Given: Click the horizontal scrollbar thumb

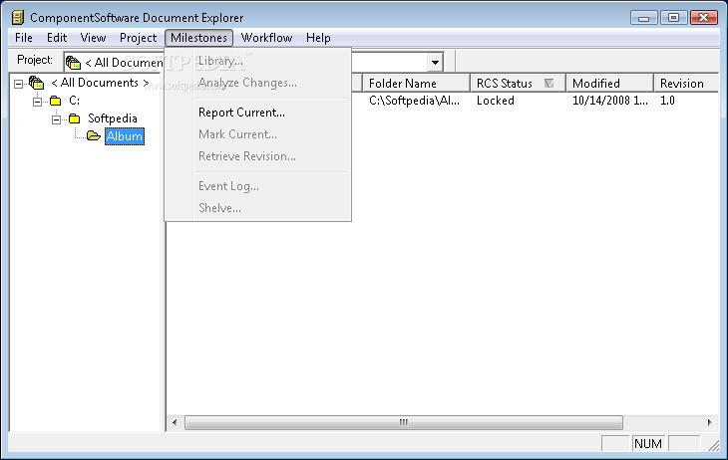Looking at the screenshot, I should pyautogui.click(x=404, y=422).
